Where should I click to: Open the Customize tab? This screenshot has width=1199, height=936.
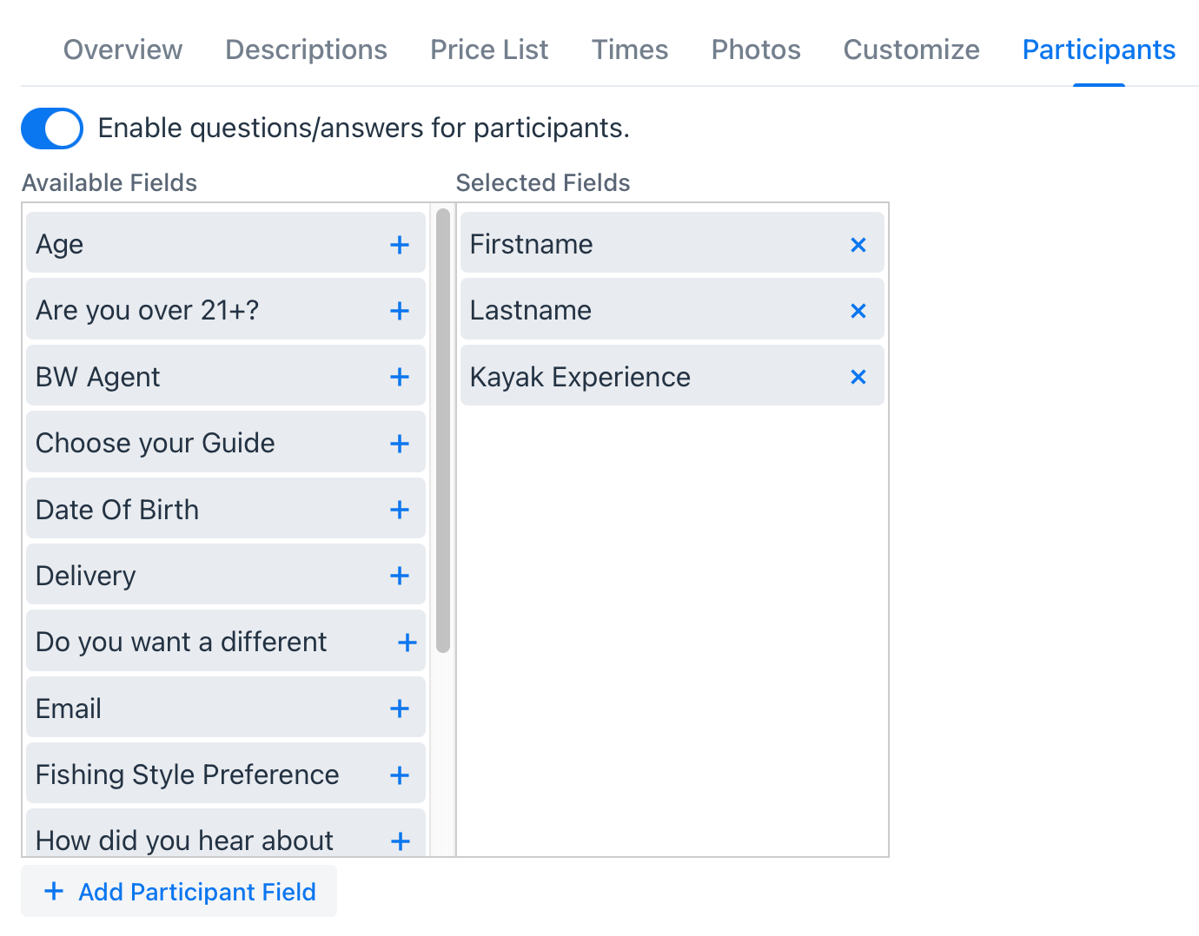tap(911, 49)
